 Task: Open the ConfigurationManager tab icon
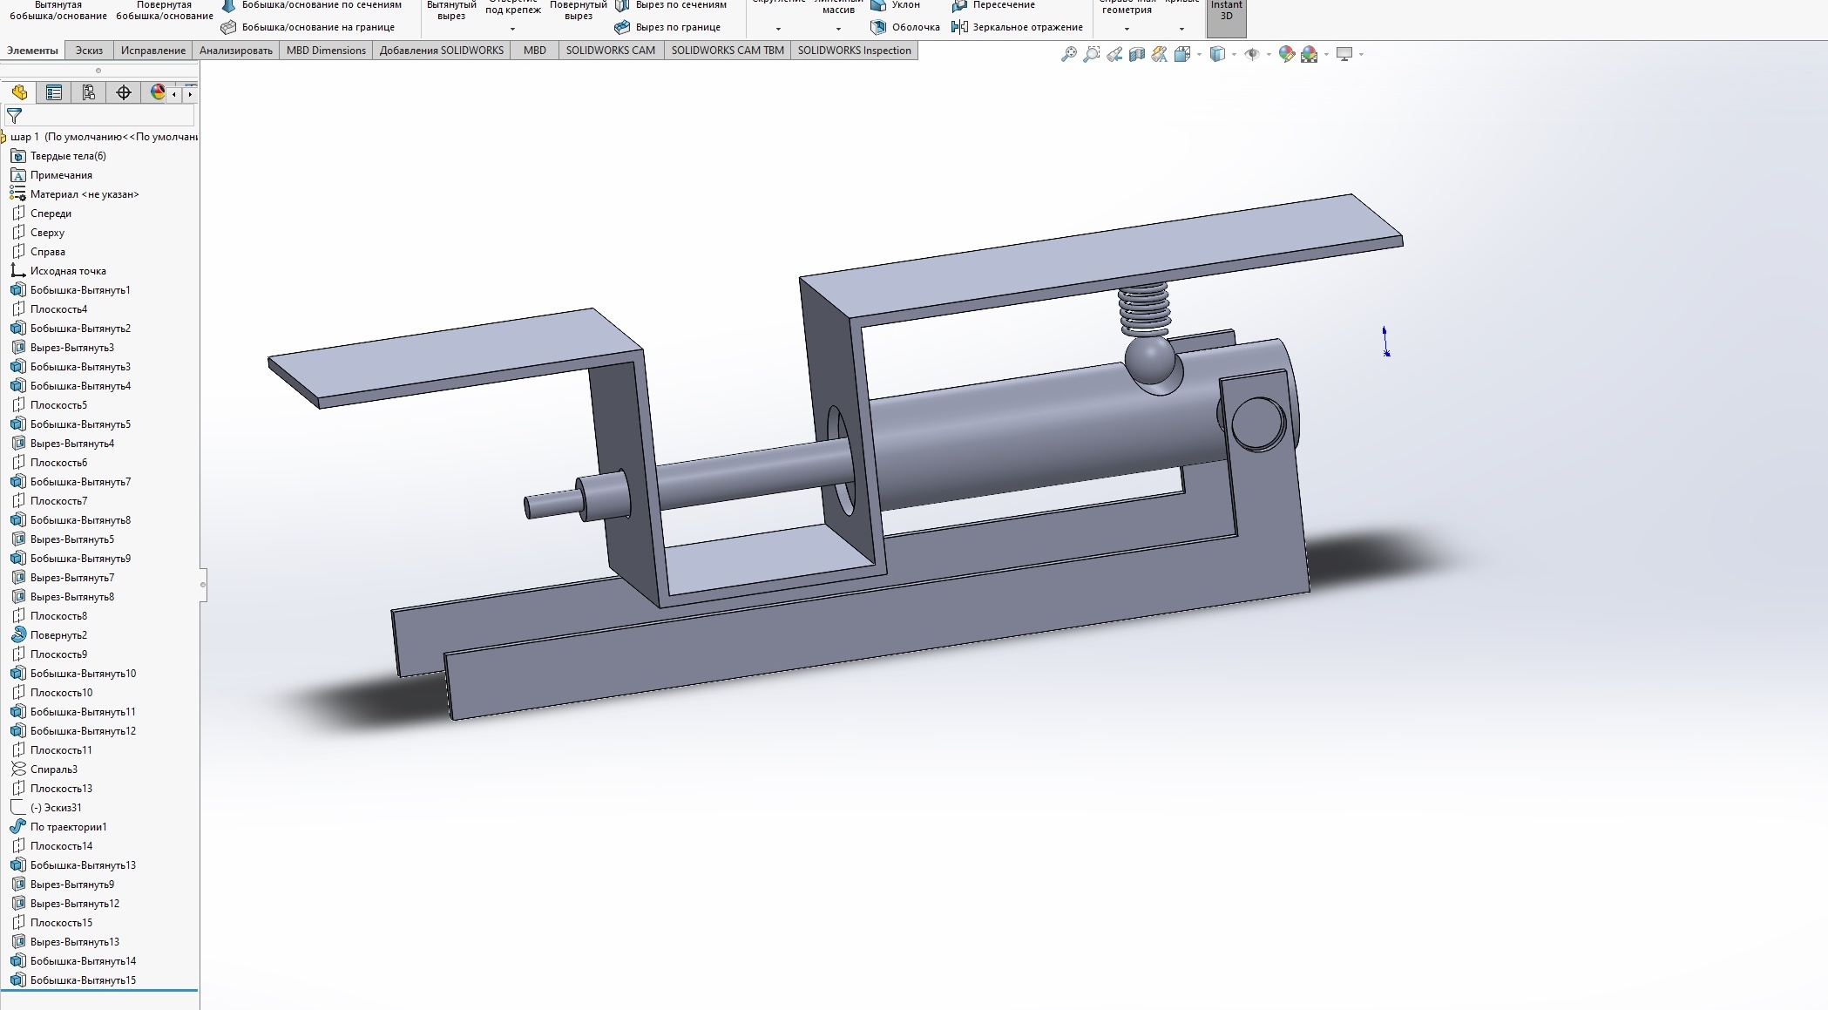point(88,92)
